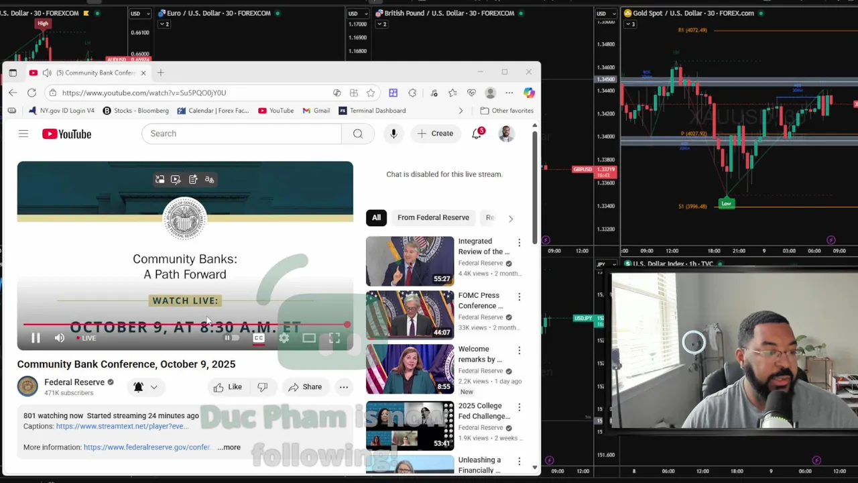Open options for Welcome remarks video
Image resolution: width=858 pixels, height=483 pixels.
point(519,350)
